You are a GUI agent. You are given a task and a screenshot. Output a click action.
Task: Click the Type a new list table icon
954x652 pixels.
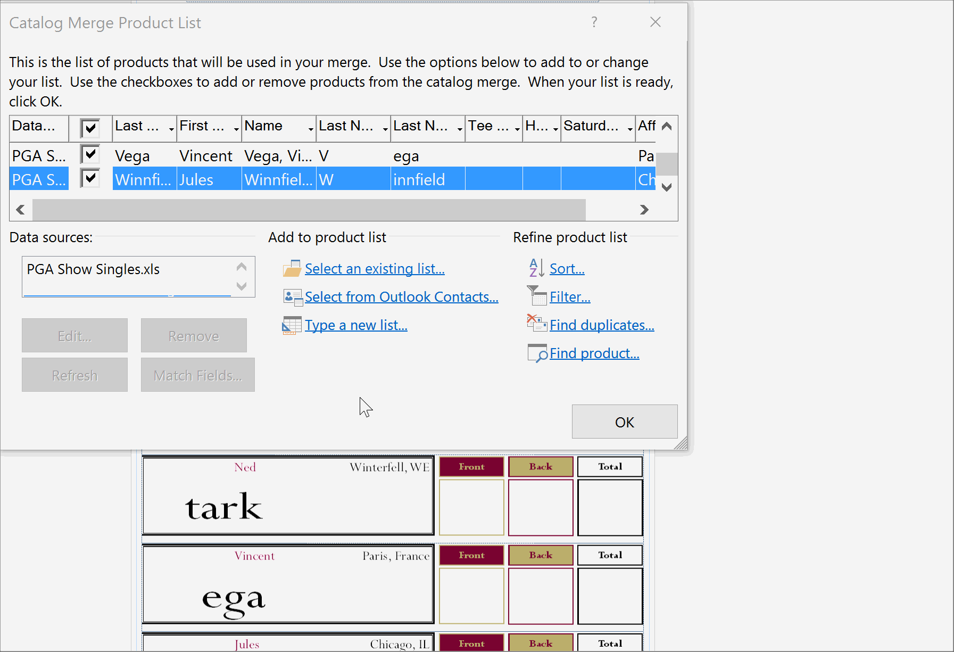[292, 325]
